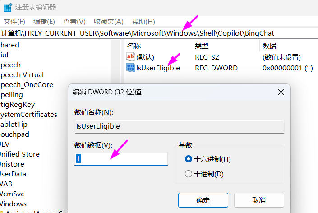The image size is (318, 213).
Task: Click the 名称 column header
Action: (x=134, y=46)
